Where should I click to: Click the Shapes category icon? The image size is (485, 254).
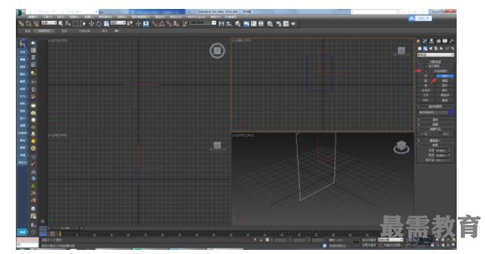click(x=426, y=48)
